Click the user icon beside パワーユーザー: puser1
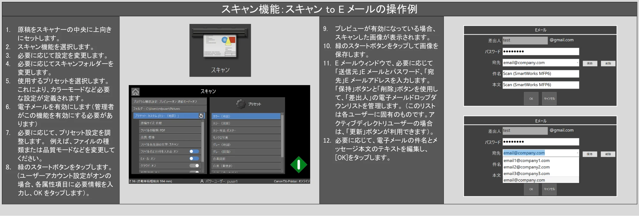This screenshot has height=216, width=639. [x=202, y=181]
